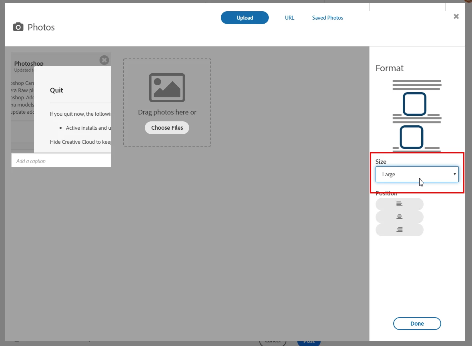Screen dimensions: 472x346
Task: Open the Saved Photos tab
Action: (x=328, y=18)
